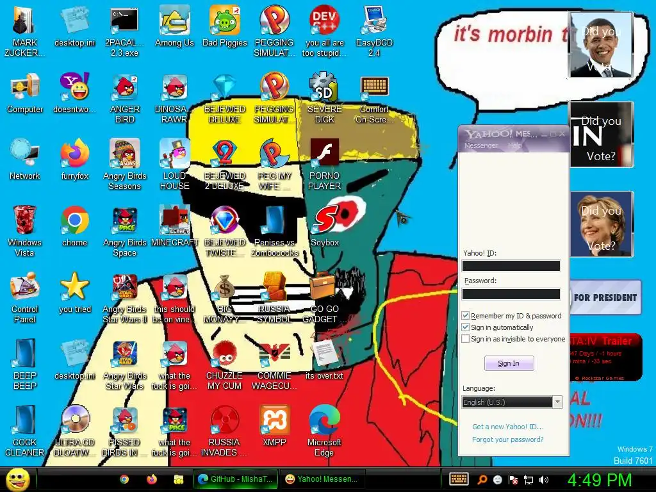This screenshot has width=656, height=492.
Task: Click the Obama 'Did you Vote?' gadget
Action: (x=601, y=45)
